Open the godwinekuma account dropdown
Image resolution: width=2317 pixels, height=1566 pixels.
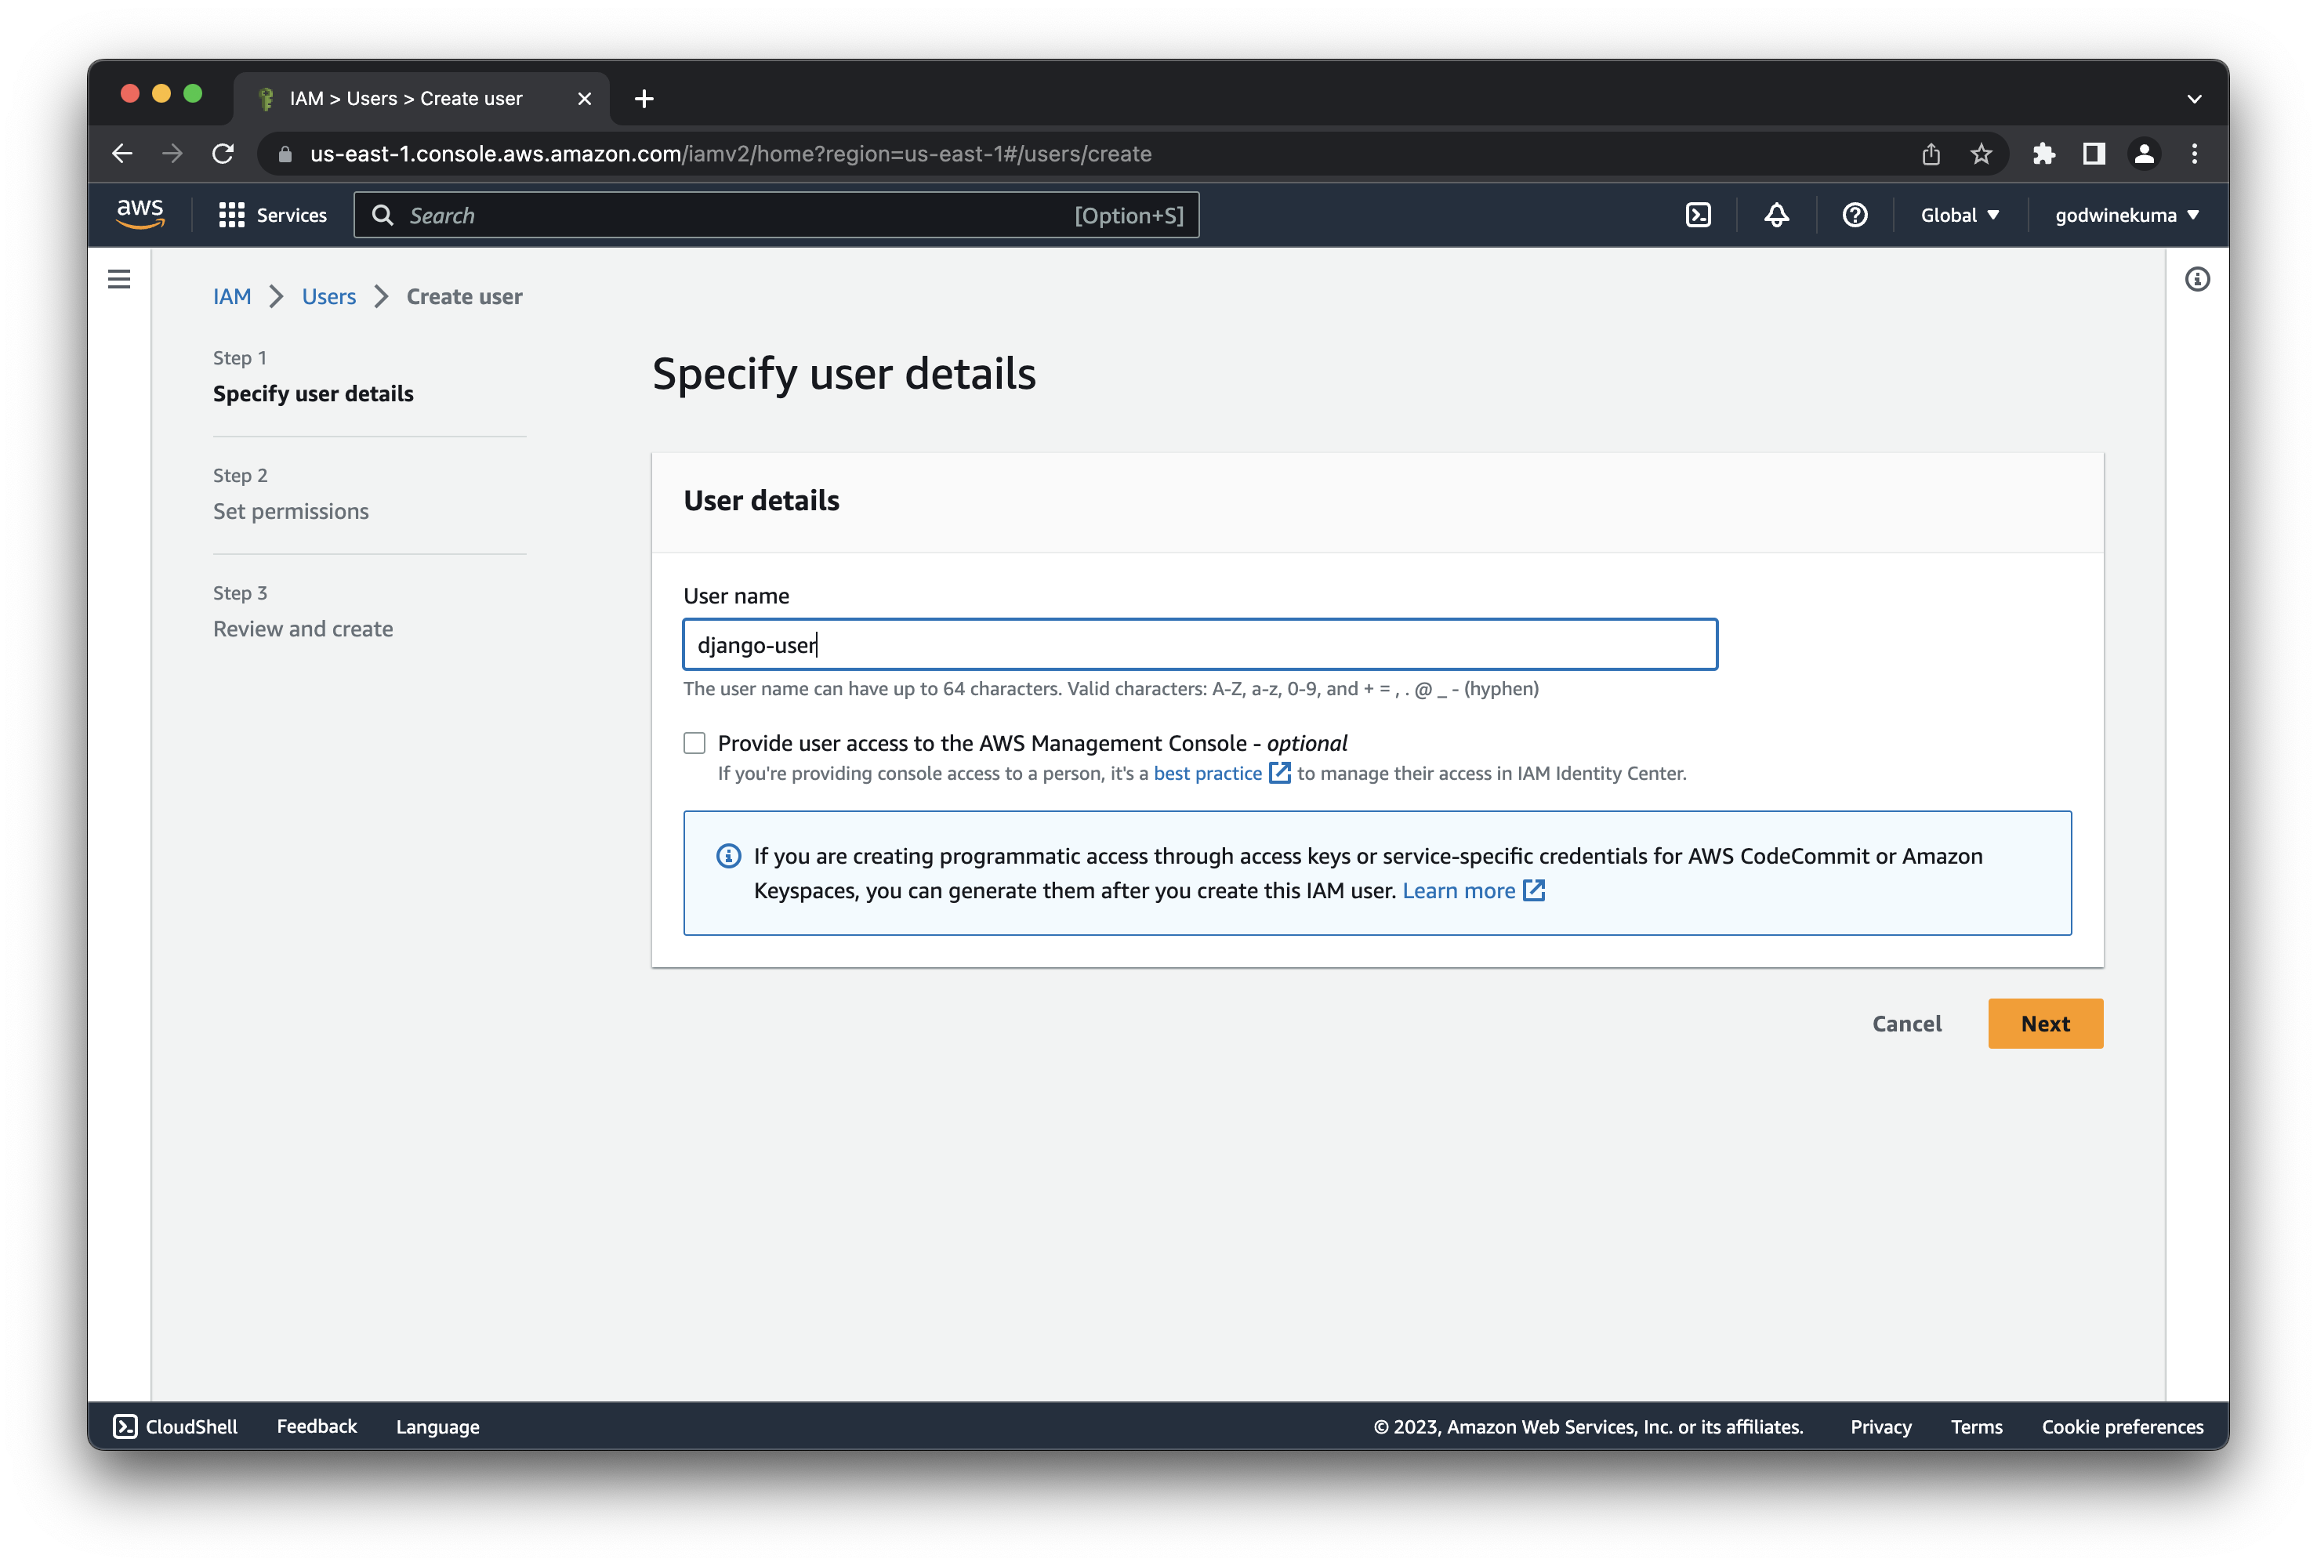tap(2126, 216)
